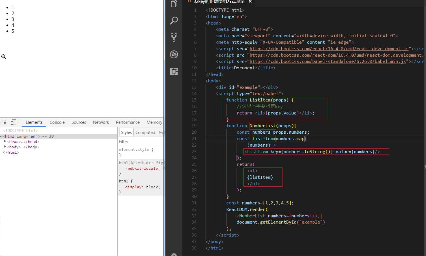
Task: Toggle the device toolbar in DevTools
Action: (13, 122)
